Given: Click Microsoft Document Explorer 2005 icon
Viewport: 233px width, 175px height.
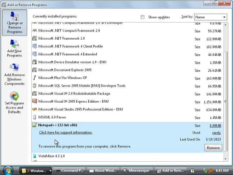Looking at the screenshot, I should [x=34, y=70].
